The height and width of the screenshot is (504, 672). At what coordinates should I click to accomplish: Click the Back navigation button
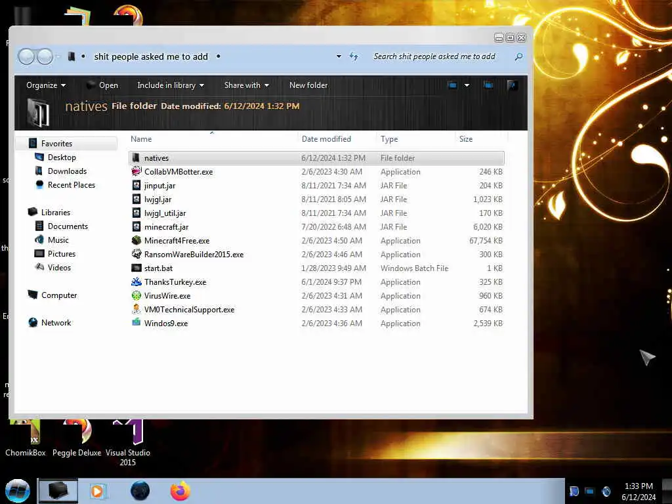click(x=26, y=56)
